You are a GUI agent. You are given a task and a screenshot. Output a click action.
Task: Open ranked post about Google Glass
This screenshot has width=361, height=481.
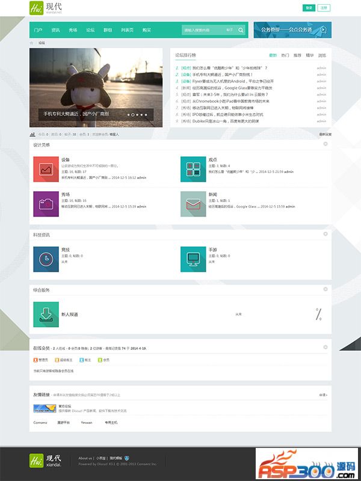coord(232,88)
